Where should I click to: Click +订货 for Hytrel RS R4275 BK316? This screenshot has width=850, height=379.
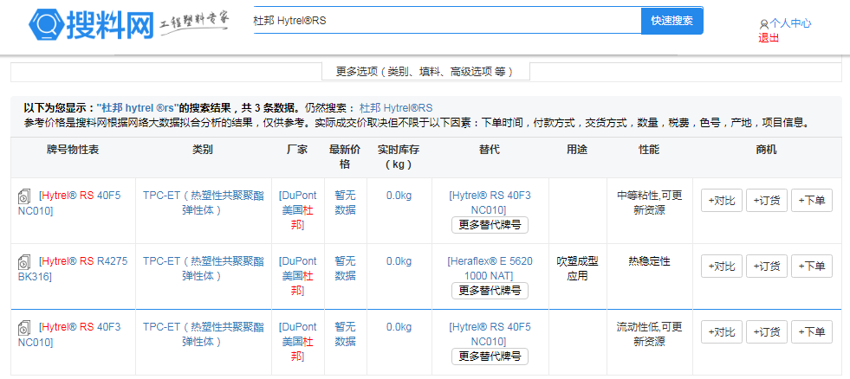pos(766,267)
